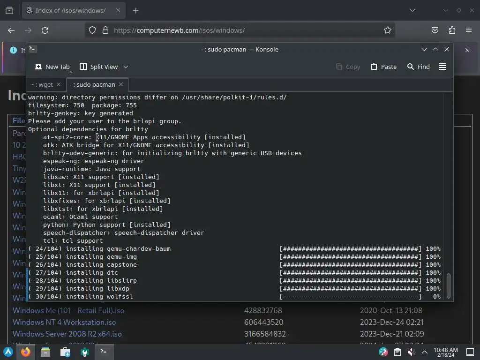Close the sudo pacman terminal tab
This screenshot has width=480, height=360.
pyautogui.click(x=121, y=84)
